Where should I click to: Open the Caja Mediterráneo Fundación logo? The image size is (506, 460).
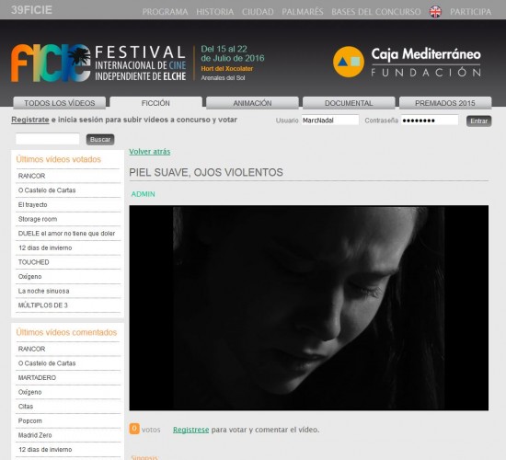pyautogui.click(x=408, y=62)
